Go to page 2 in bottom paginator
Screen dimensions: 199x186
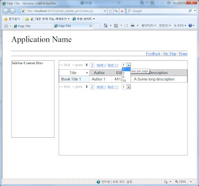click(x=92, y=87)
